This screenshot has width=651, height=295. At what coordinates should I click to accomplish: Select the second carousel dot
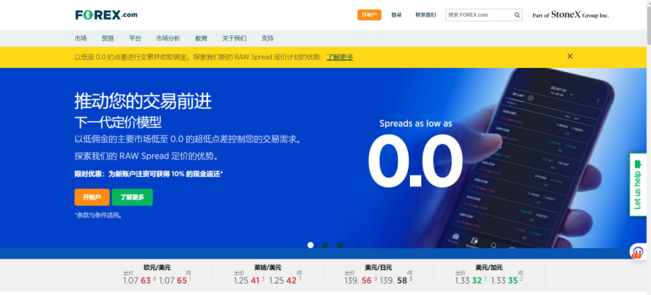click(325, 245)
